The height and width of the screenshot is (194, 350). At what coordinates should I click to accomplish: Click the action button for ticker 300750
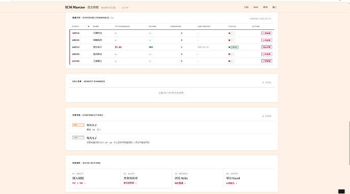pyautogui.click(x=267, y=33)
